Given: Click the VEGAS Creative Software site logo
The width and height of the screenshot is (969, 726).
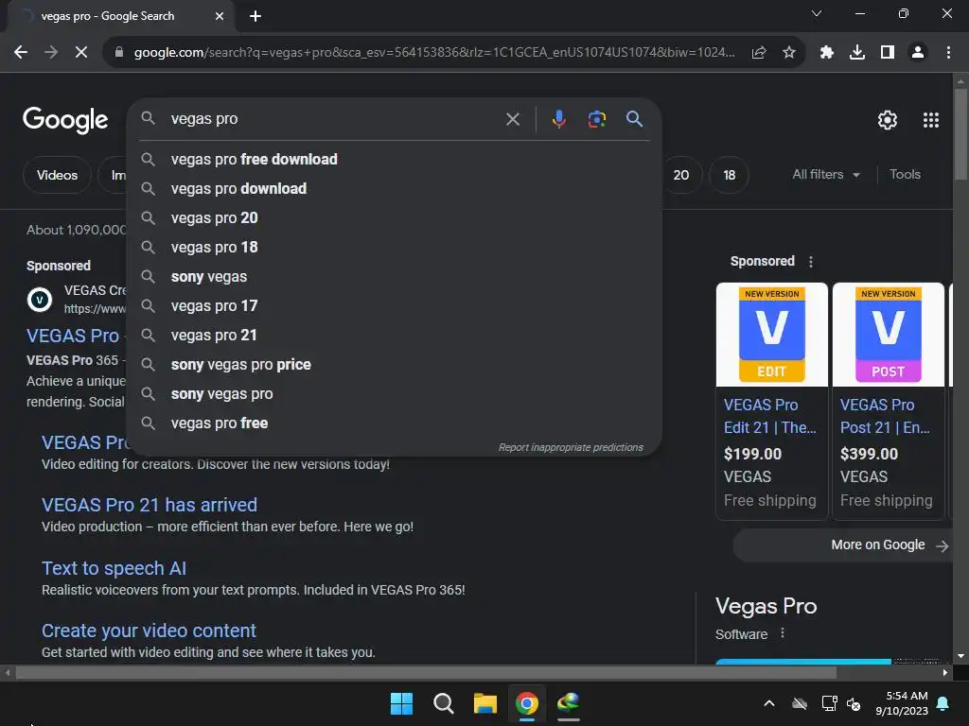Looking at the screenshot, I should (40, 300).
